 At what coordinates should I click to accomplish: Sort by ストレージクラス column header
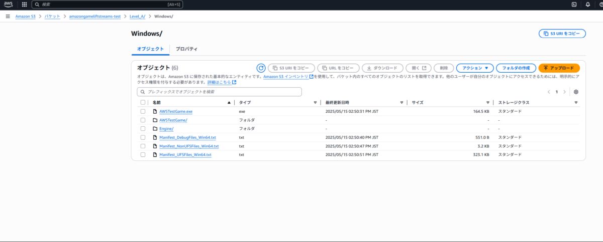pyautogui.click(x=514, y=102)
